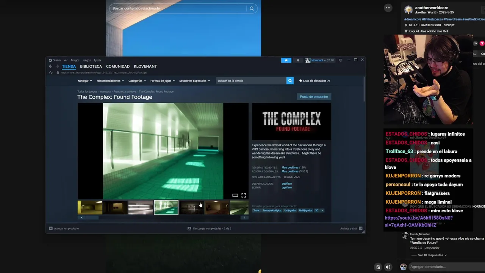The image size is (485, 273).
Task: Click Responder under Haruk_Monster comment
Action: 432,248
